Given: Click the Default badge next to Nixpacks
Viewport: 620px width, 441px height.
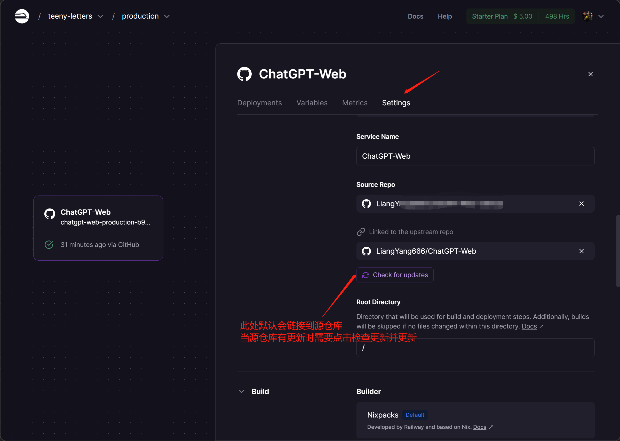Looking at the screenshot, I should click(x=415, y=415).
